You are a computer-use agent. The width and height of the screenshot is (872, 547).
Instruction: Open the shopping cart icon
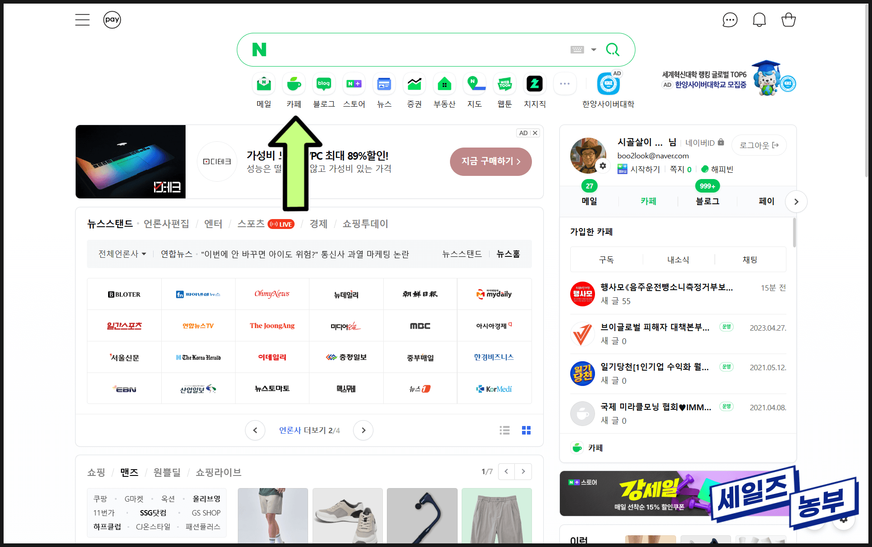click(x=788, y=20)
